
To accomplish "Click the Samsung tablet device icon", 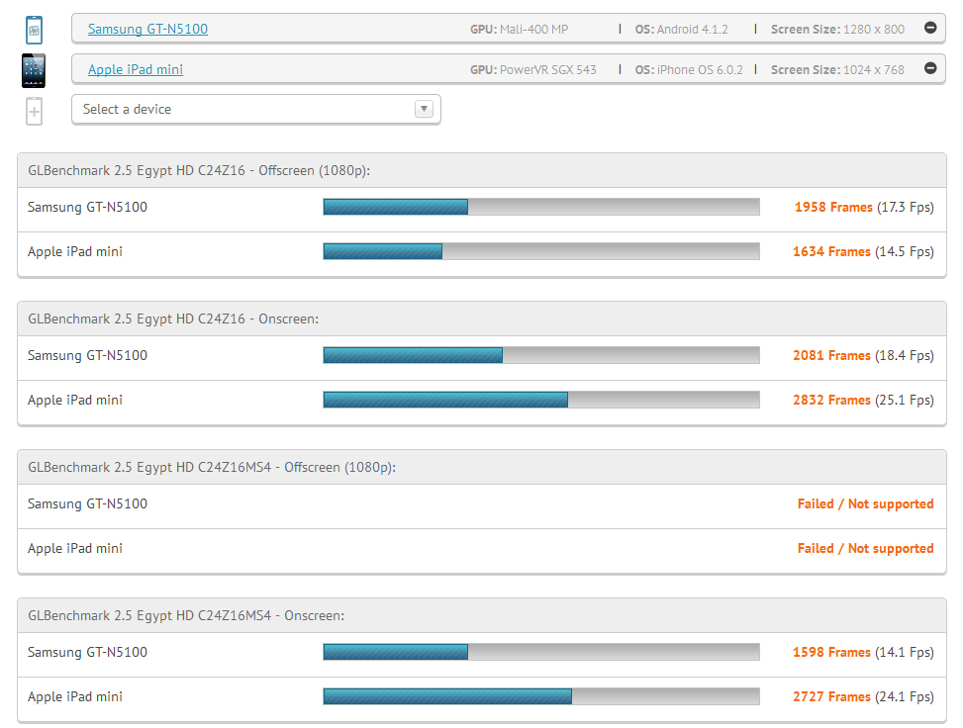I will coord(34,30).
